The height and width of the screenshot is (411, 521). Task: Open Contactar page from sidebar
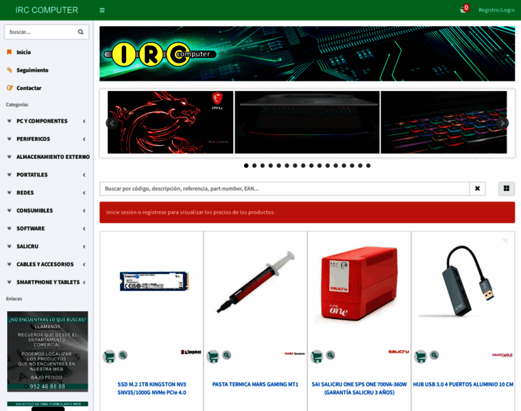tap(29, 88)
